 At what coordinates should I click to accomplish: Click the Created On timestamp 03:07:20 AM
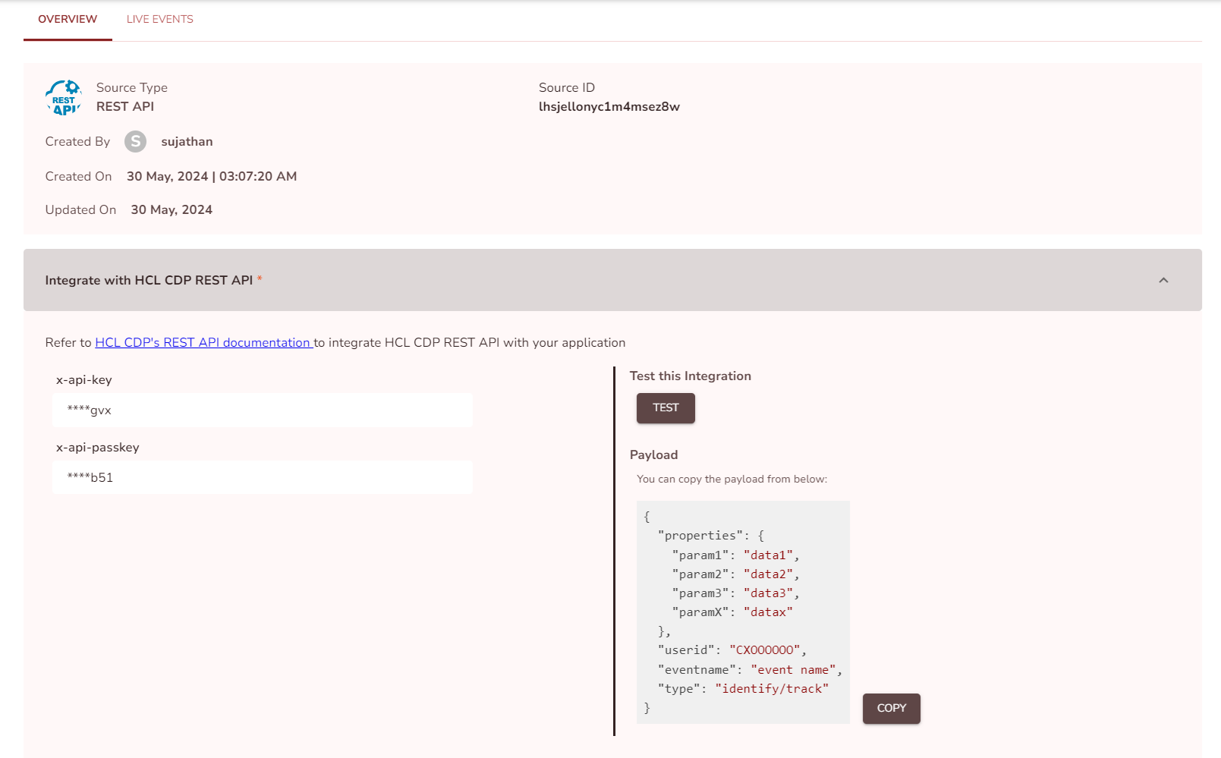[258, 176]
